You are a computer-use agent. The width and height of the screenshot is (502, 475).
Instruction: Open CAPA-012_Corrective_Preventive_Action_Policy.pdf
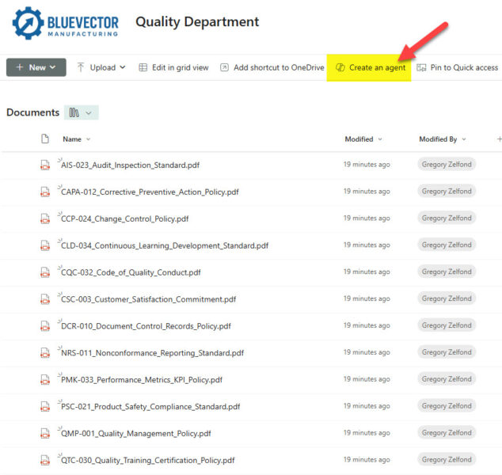150,192
